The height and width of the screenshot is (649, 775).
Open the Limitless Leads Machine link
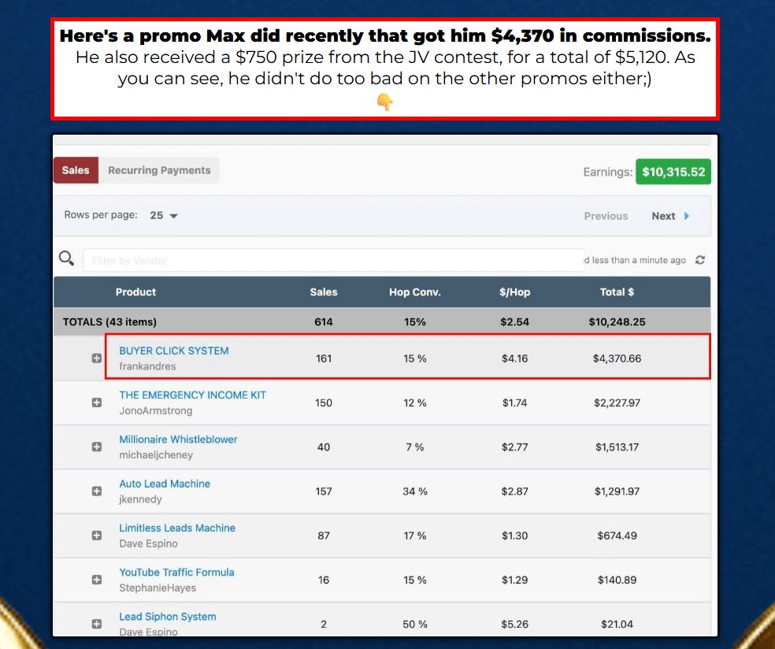[177, 528]
